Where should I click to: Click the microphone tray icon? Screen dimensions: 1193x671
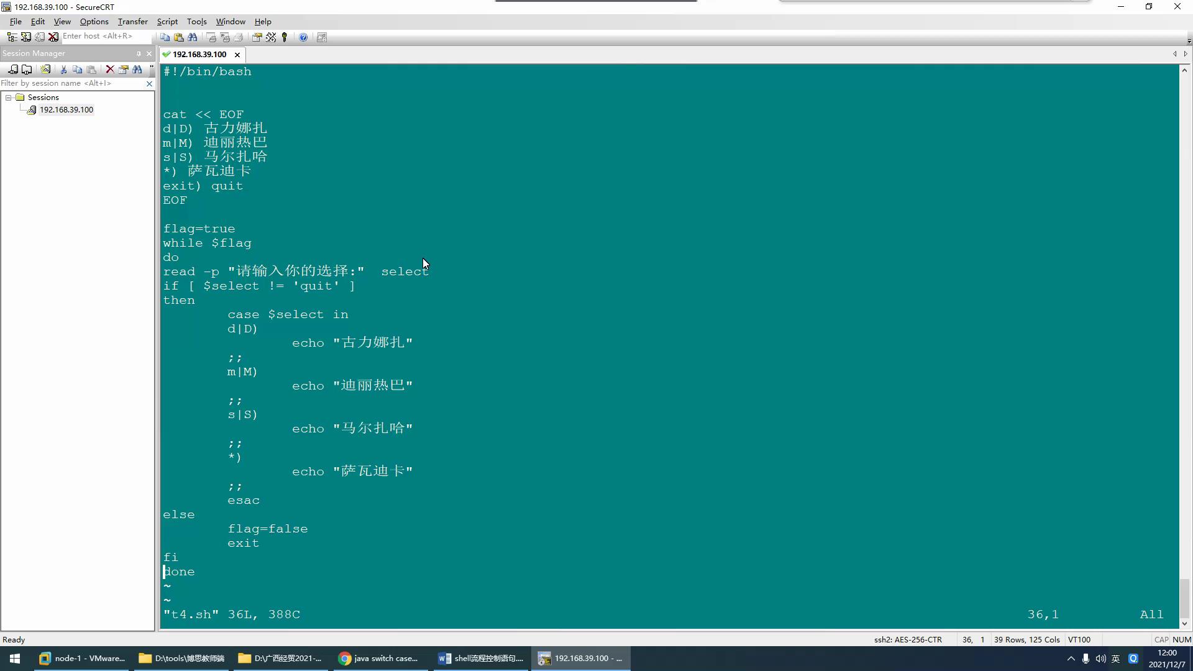(x=1086, y=659)
